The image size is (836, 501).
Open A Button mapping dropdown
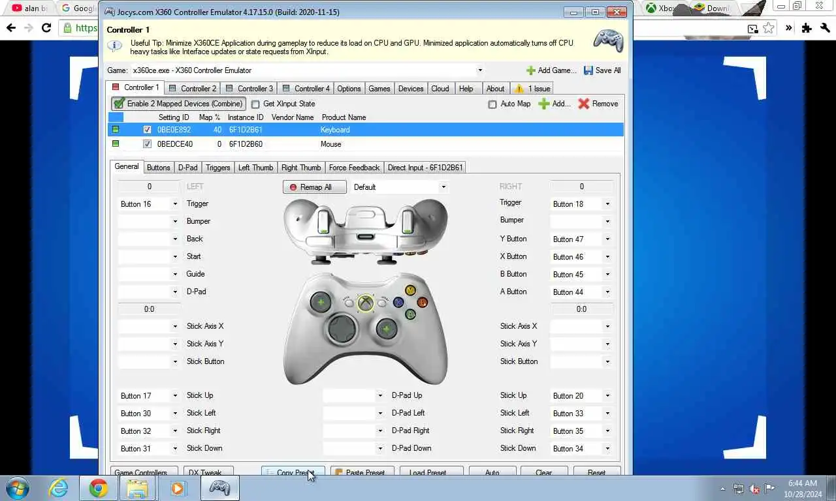[607, 292]
